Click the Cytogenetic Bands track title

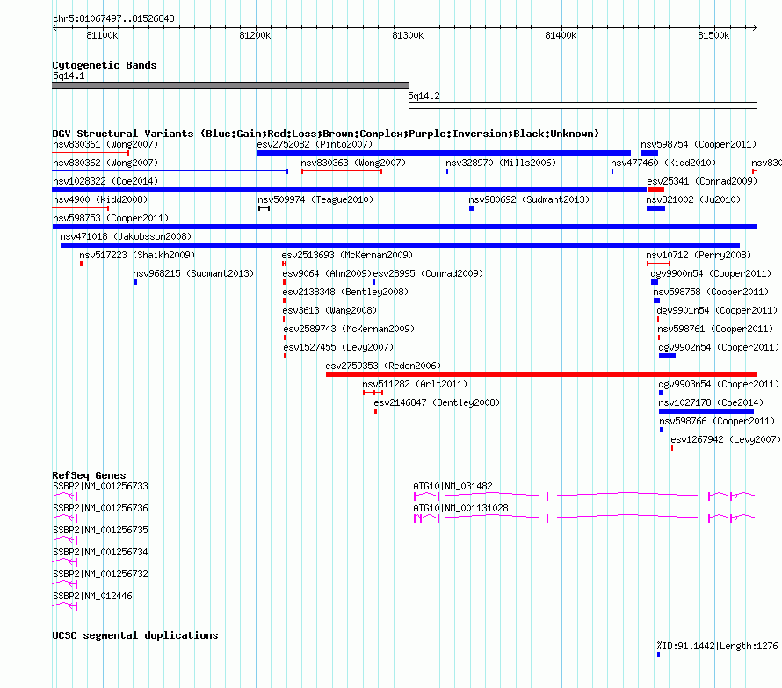(105, 65)
